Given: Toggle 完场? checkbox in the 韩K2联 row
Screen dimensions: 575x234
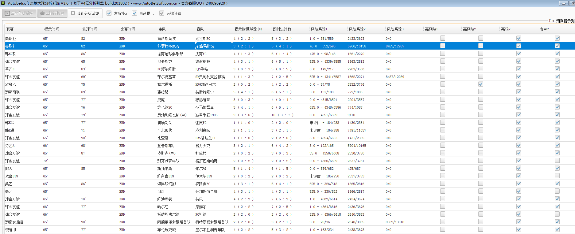Looking at the screenshot, I should click(519, 54).
